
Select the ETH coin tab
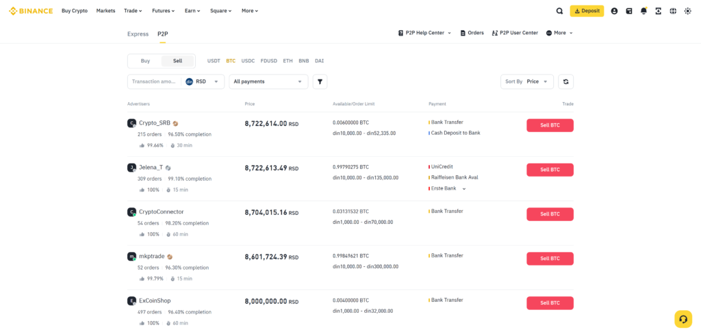(x=288, y=61)
